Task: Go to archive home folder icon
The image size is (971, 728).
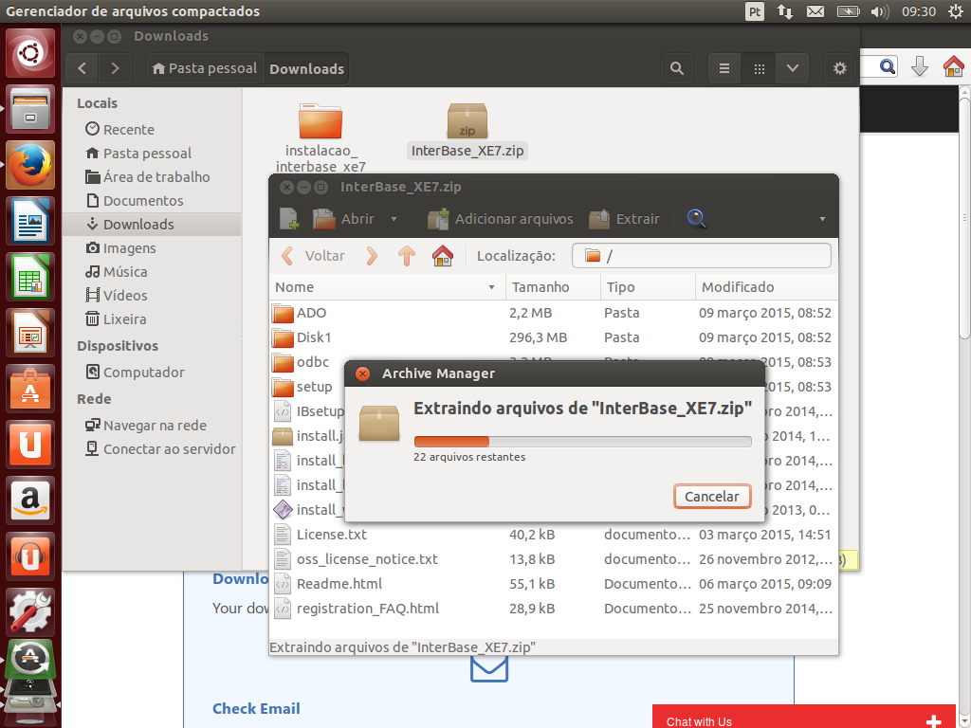Action: tap(442, 256)
